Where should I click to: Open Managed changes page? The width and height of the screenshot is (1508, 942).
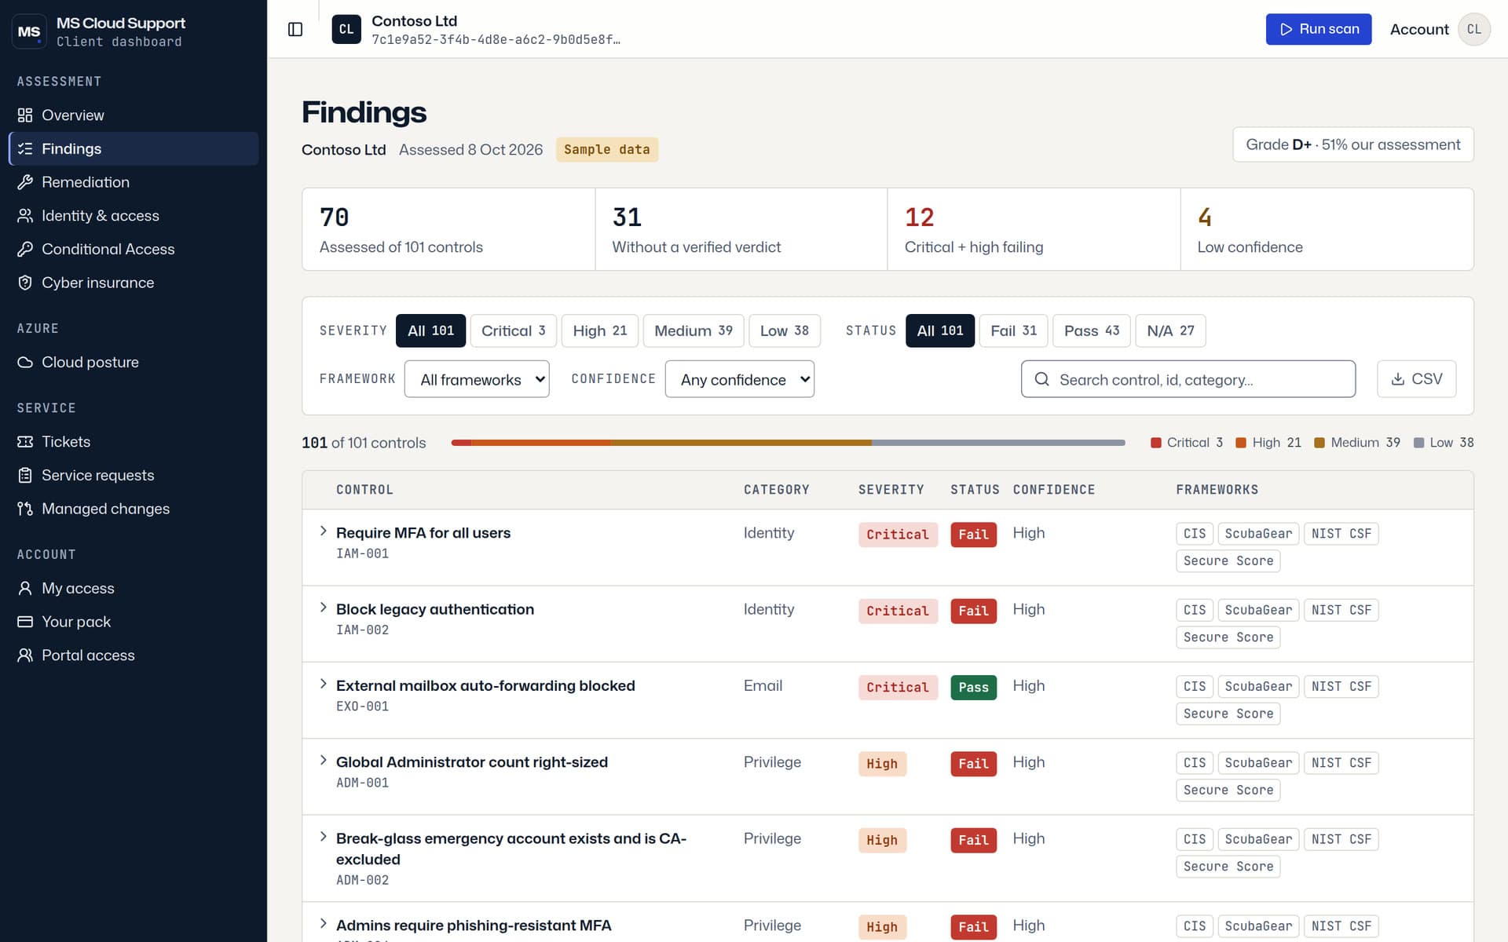point(134,509)
